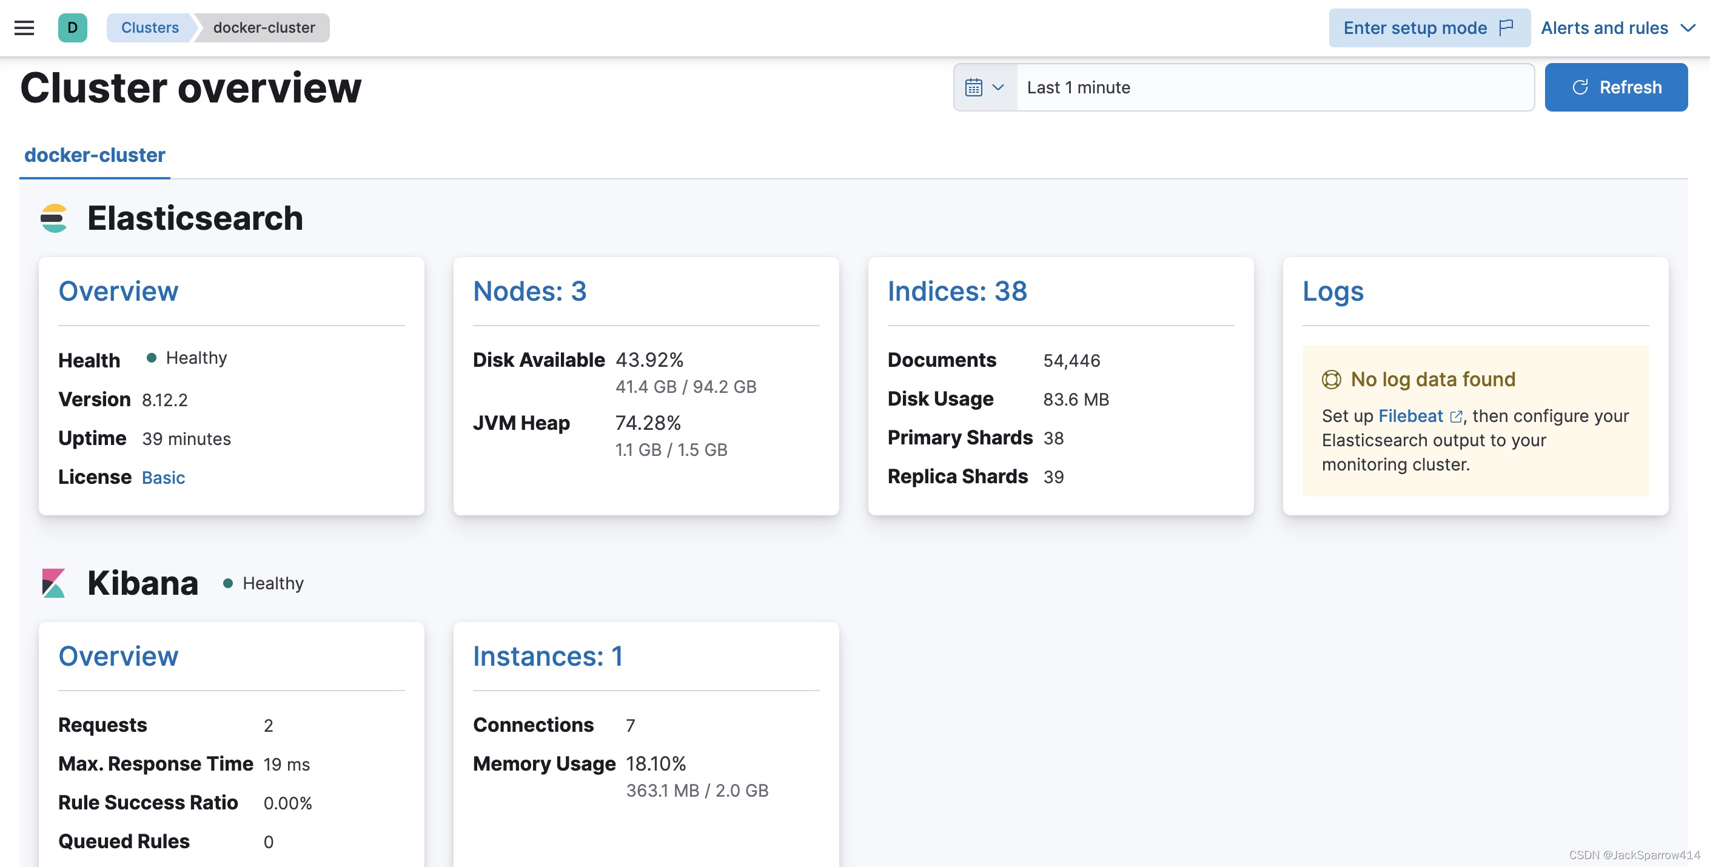Expand the docker-cluster cluster tab
Image resolution: width=1710 pixels, height=867 pixels.
pyautogui.click(x=94, y=155)
